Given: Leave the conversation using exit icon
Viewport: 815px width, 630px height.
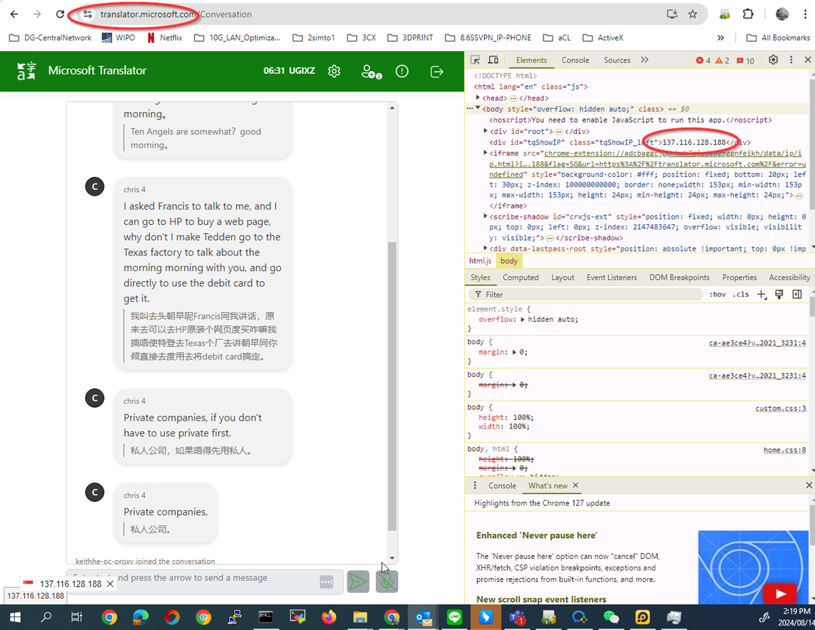Looking at the screenshot, I should (437, 71).
